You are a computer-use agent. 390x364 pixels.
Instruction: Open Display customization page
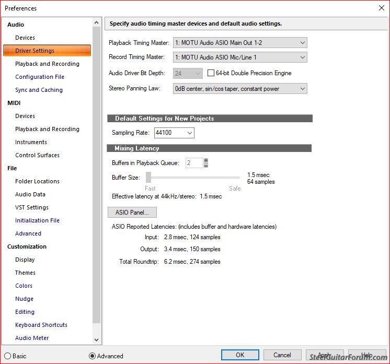click(25, 260)
